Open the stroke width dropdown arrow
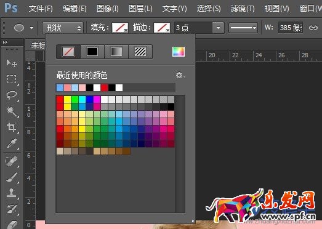Image resolution: width=322 pixels, height=229 pixels. tap(218, 28)
